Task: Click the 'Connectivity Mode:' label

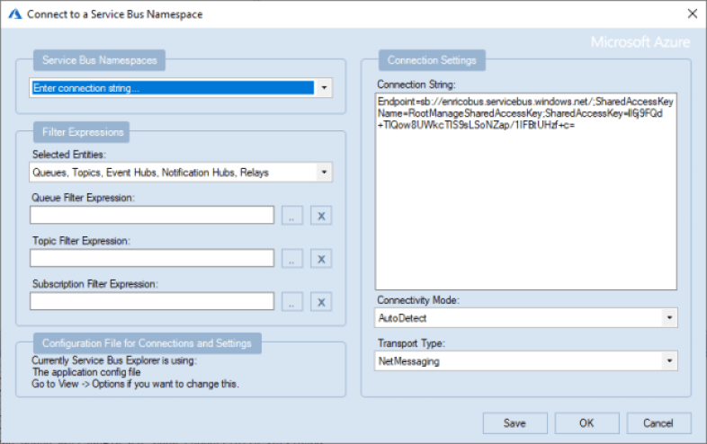Action: (418, 300)
